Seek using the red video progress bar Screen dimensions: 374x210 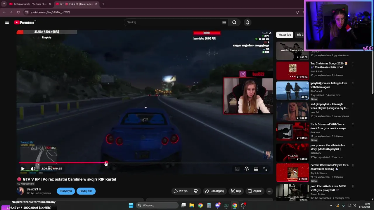click(145, 163)
